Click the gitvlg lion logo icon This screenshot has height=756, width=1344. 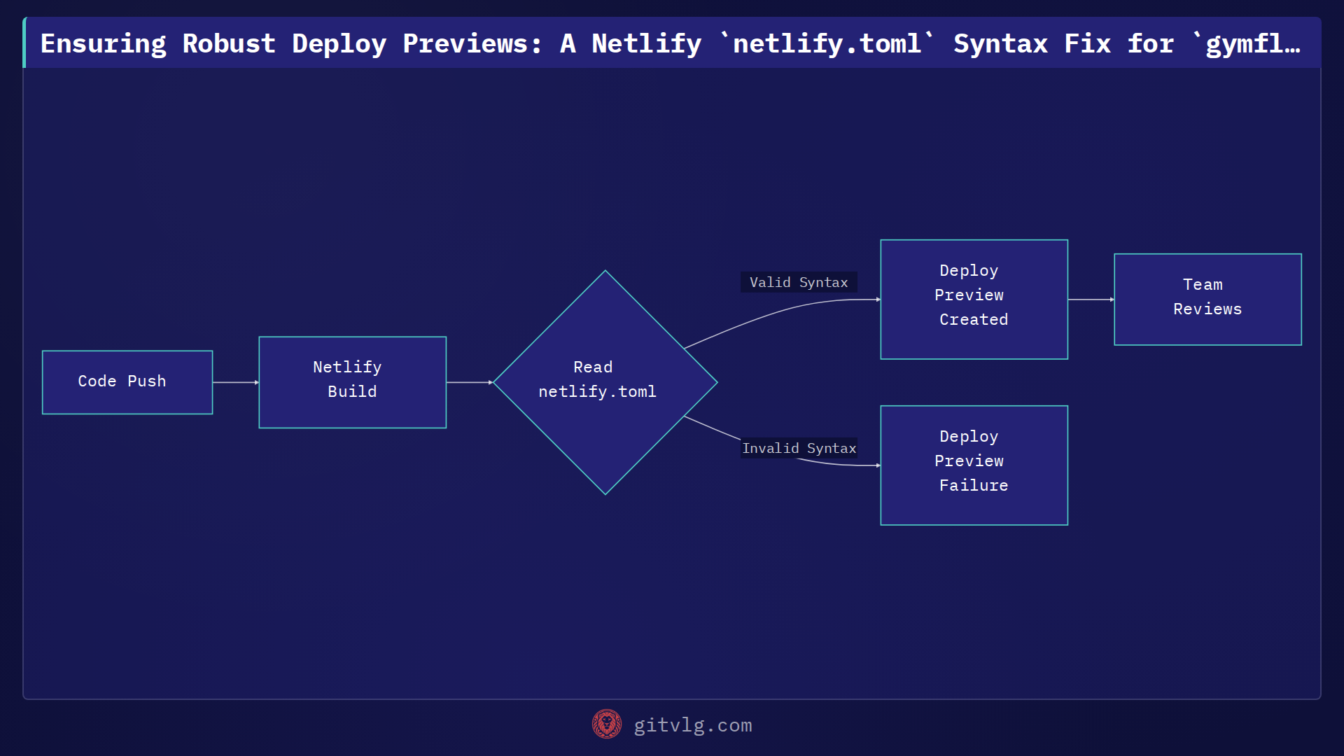(x=606, y=724)
